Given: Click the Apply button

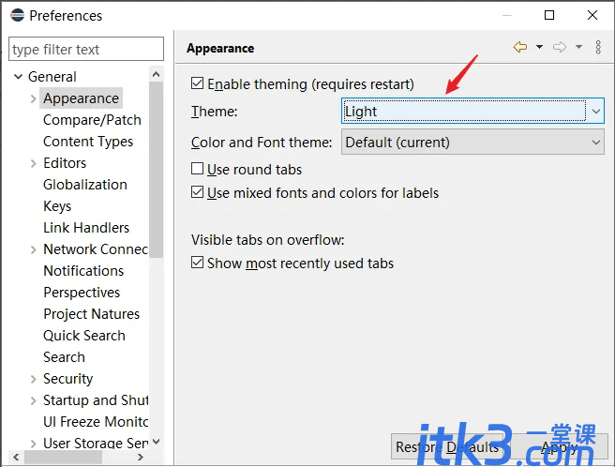Looking at the screenshot, I should (x=560, y=446).
